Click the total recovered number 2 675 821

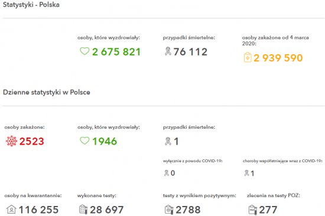pyautogui.click(x=116, y=52)
